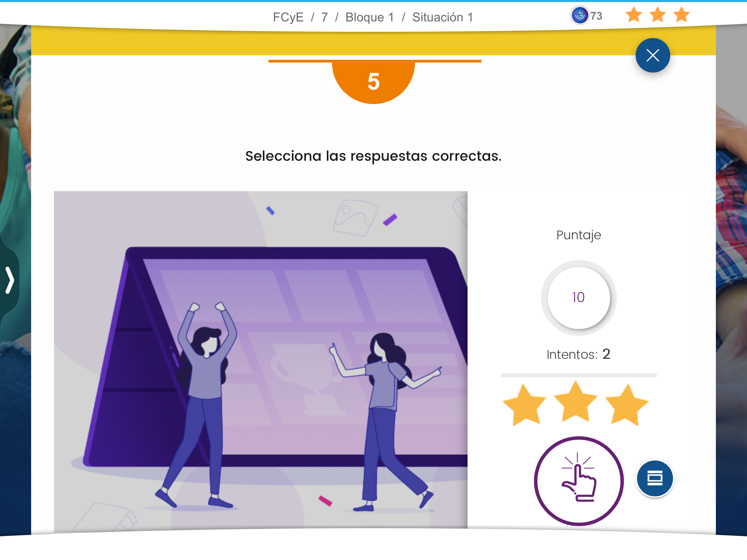Click the score circle showing 10
747x560 pixels.
tap(579, 298)
